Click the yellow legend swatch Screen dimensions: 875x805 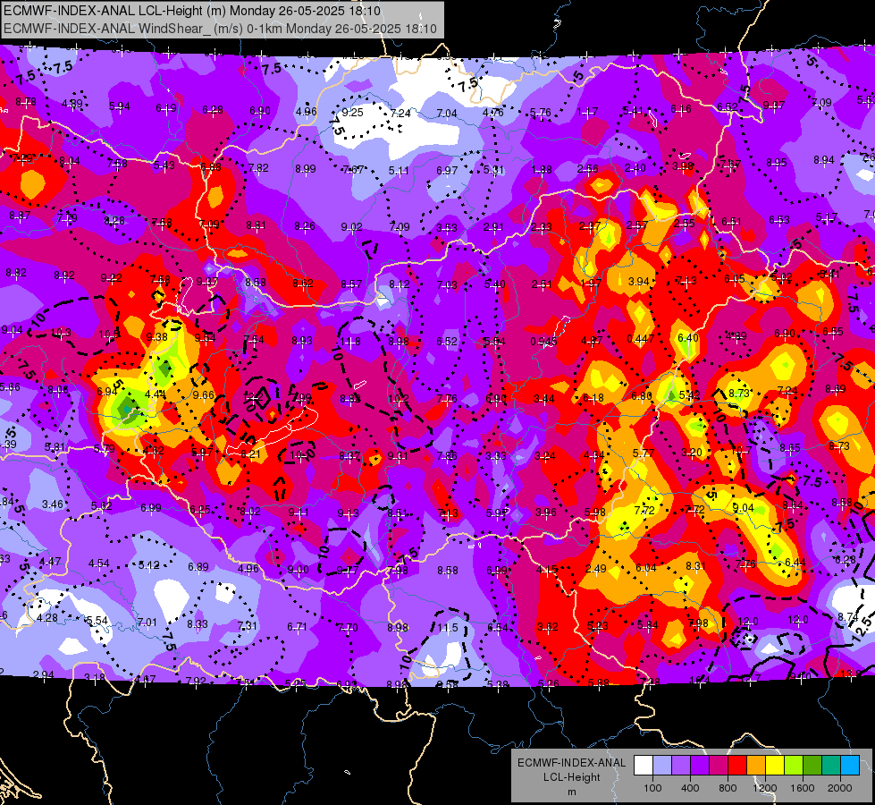point(775,766)
